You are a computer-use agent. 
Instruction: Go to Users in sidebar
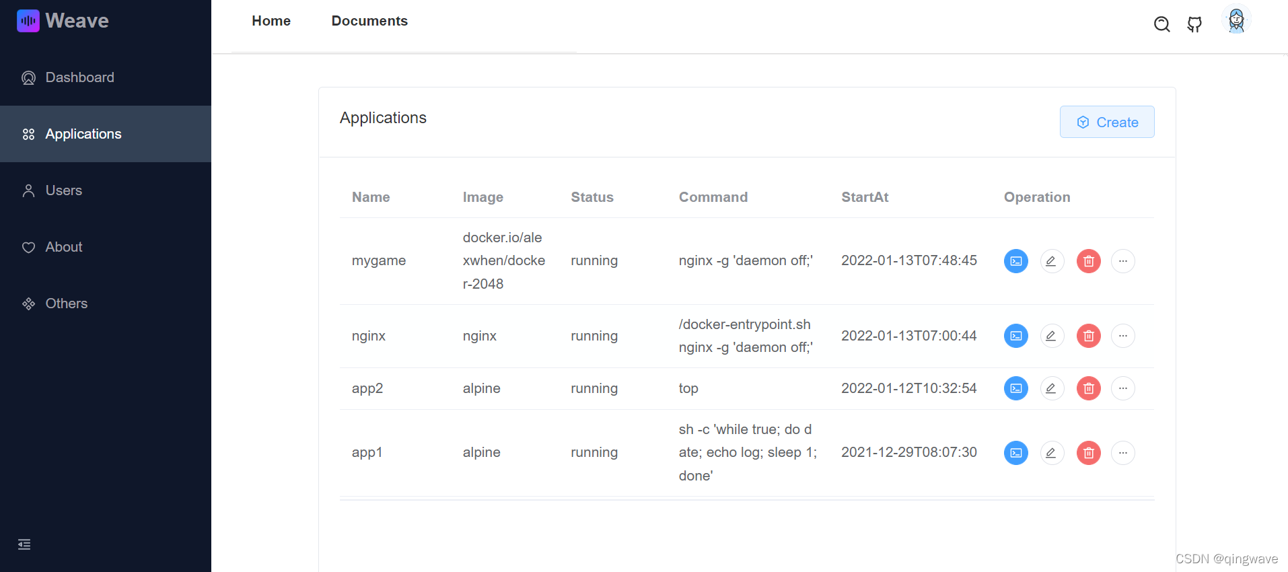pyautogui.click(x=106, y=190)
